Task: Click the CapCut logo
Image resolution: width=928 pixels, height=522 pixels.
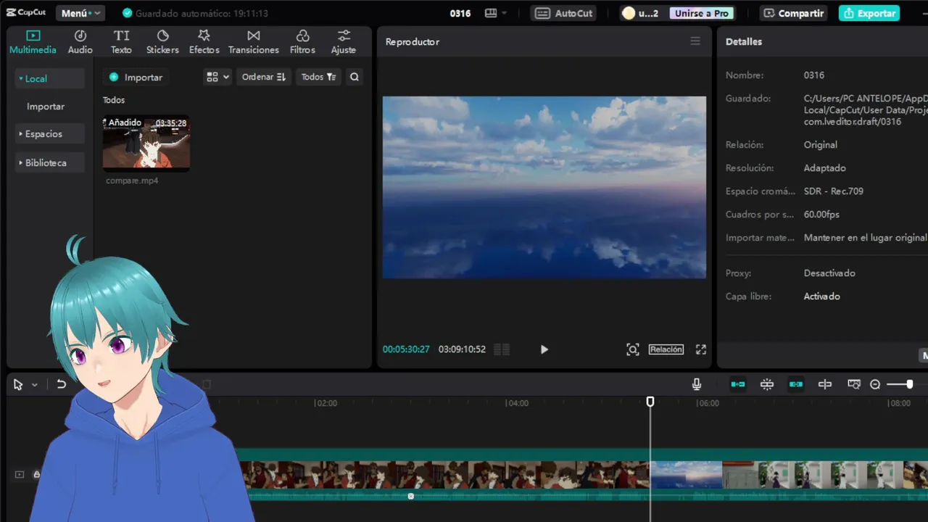Action: (26, 12)
